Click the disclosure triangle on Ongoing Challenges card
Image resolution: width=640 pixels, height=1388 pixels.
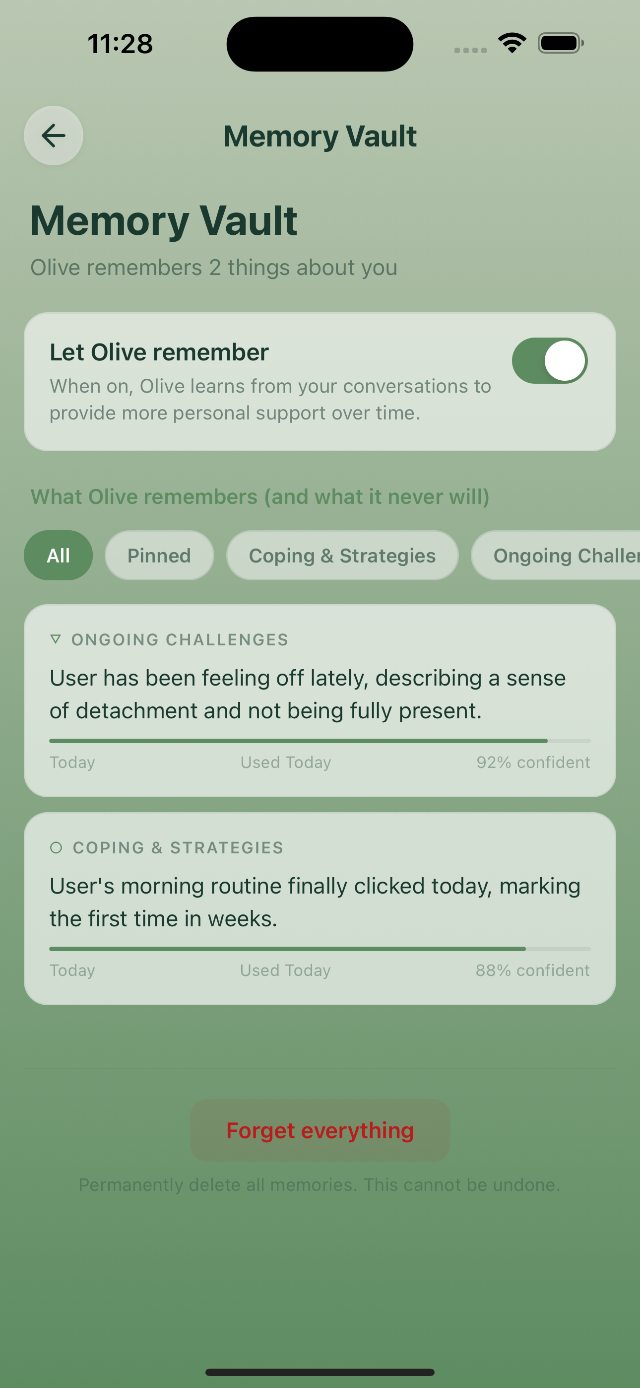click(x=56, y=639)
